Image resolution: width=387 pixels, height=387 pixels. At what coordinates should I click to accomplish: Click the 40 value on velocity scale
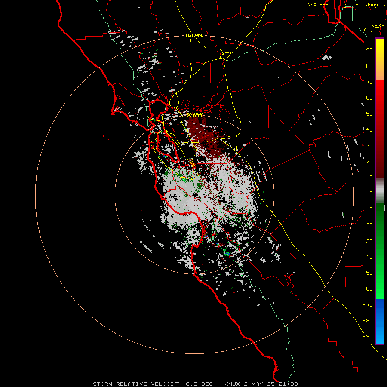(369, 129)
